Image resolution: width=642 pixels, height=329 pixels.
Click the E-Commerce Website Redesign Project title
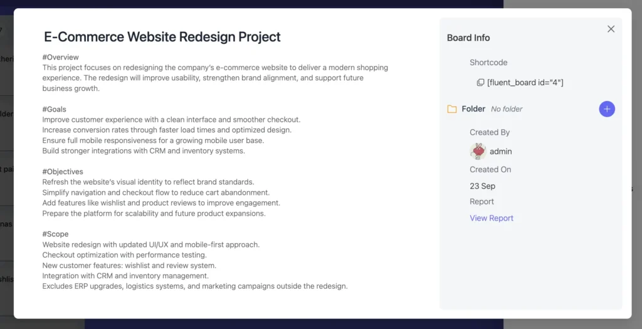click(162, 37)
